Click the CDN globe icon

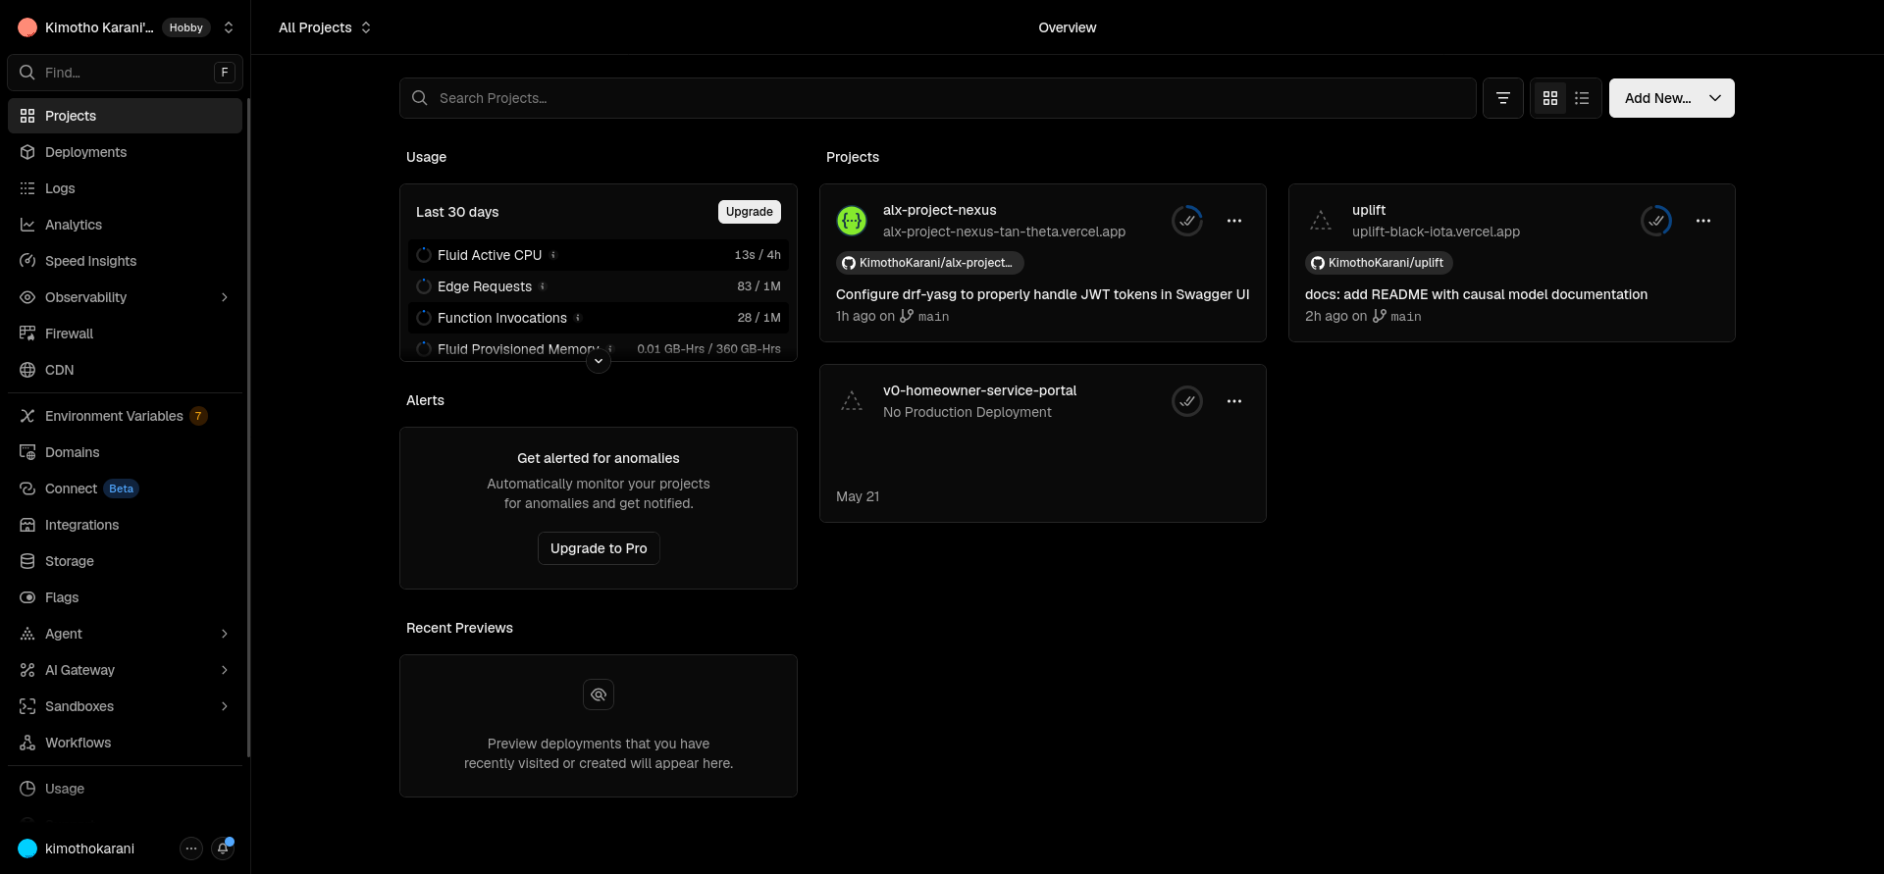point(27,370)
